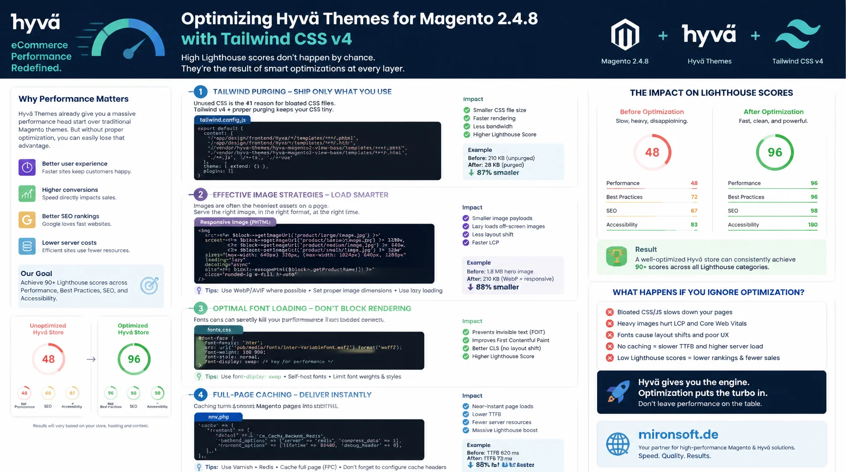Screen dimensions: 846x472
Task: Click the target icon in Our Goal box
Action: click(x=149, y=285)
